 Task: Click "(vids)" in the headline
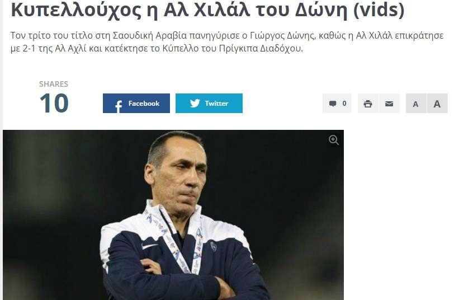379,10
